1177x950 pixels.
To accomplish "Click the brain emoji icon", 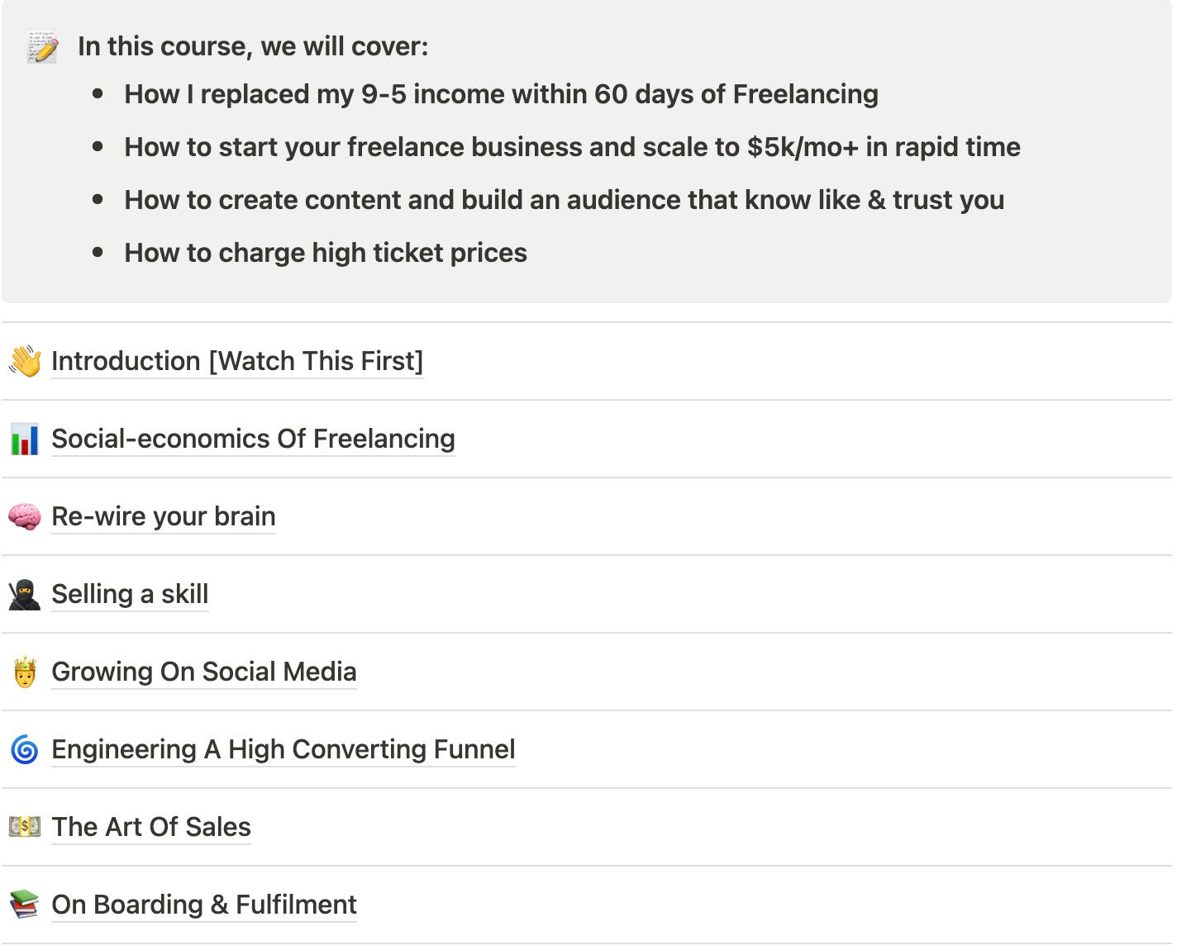I will click(25, 516).
